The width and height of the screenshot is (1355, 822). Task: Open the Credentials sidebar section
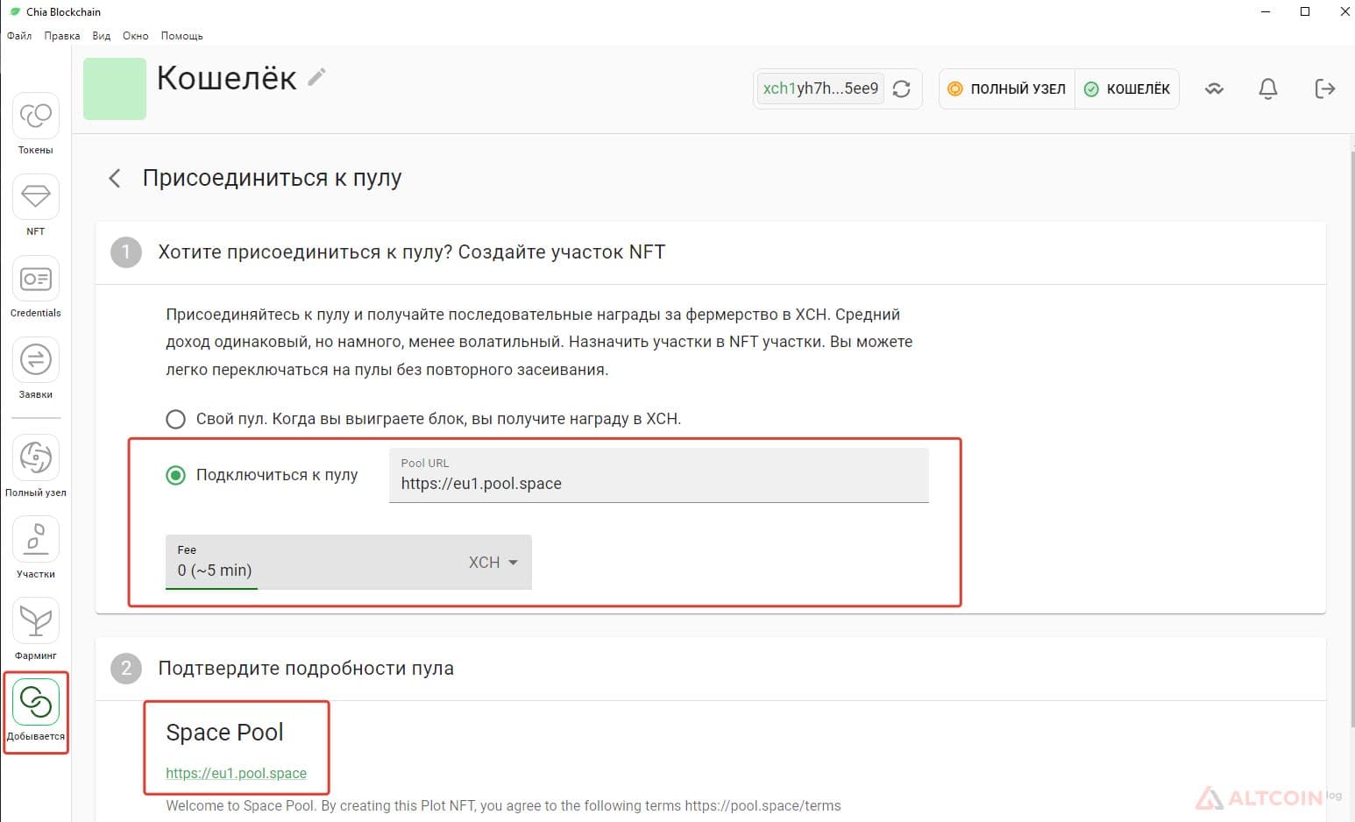pyautogui.click(x=36, y=287)
